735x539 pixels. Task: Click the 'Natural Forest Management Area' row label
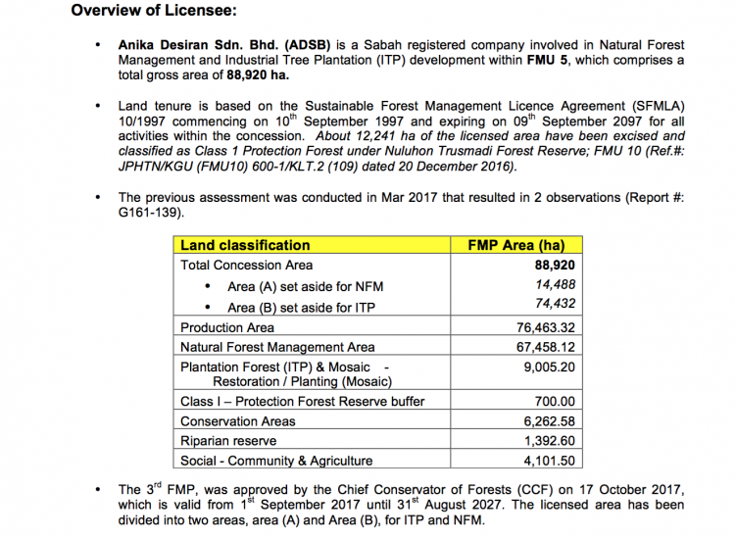pyautogui.click(x=277, y=347)
